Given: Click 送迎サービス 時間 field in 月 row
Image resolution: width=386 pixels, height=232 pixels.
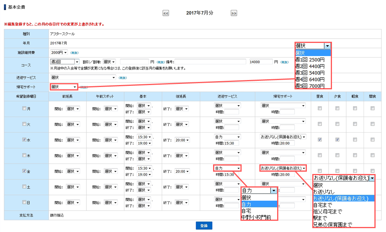Looking at the screenshot, I should pyautogui.click(x=232, y=112).
